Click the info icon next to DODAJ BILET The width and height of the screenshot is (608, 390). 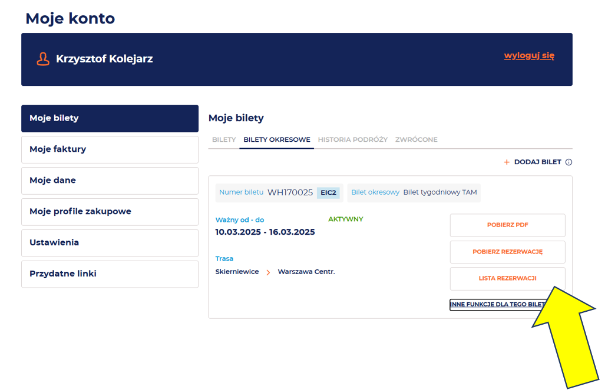569,162
